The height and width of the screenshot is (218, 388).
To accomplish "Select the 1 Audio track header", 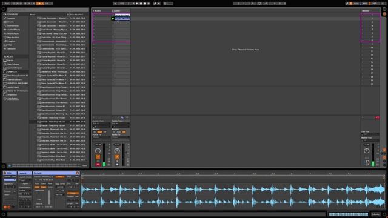I will pos(101,11).
